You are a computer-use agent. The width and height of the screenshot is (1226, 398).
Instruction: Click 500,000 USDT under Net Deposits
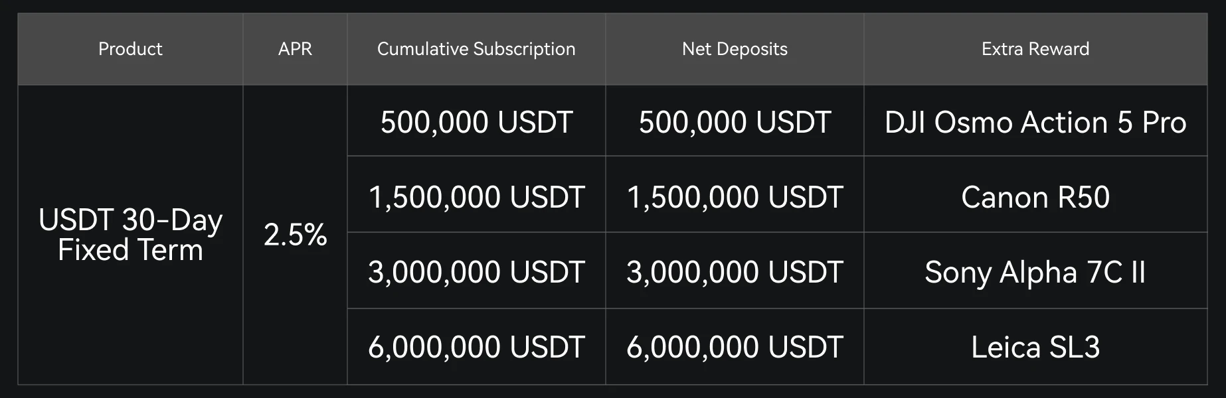(735, 123)
